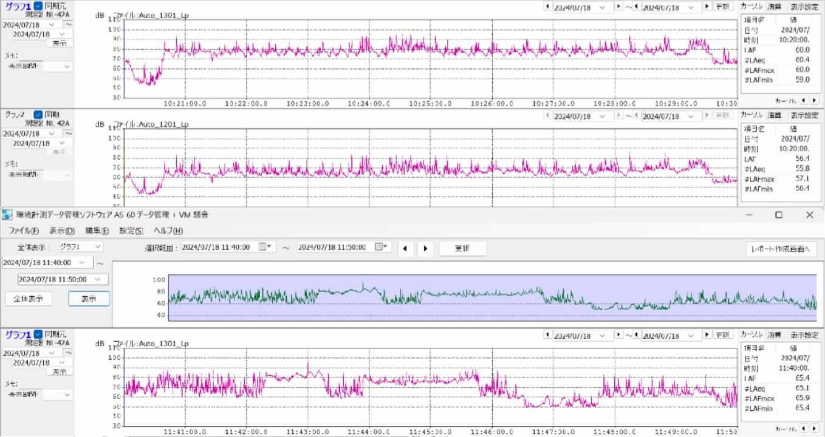Move cursor left in top 10:20 Graph1 panel

coord(804,100)
